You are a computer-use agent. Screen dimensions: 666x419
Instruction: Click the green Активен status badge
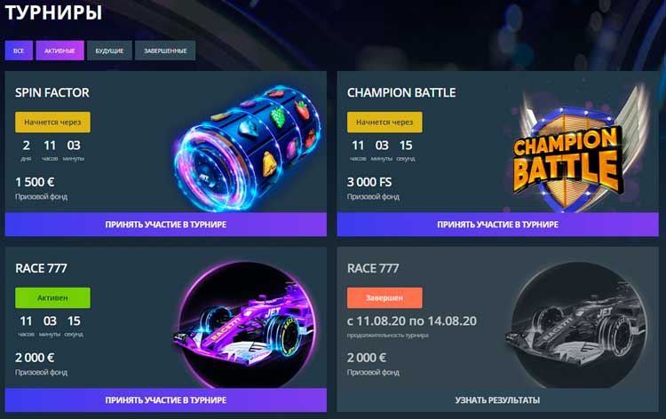tap(52, 298)
